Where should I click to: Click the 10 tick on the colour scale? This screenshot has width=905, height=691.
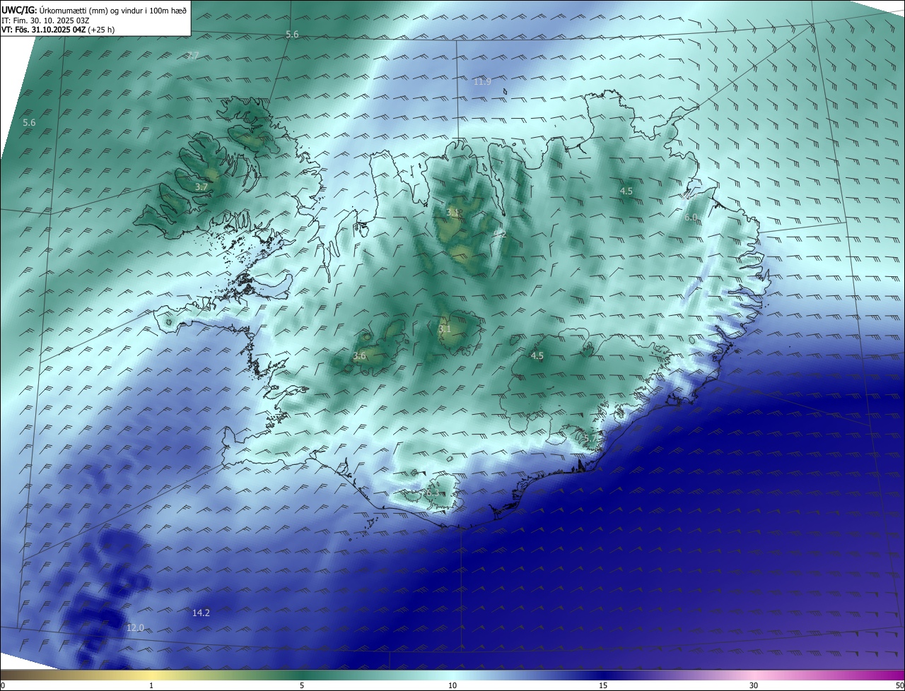pyautogui.click(x=452, y=685)
